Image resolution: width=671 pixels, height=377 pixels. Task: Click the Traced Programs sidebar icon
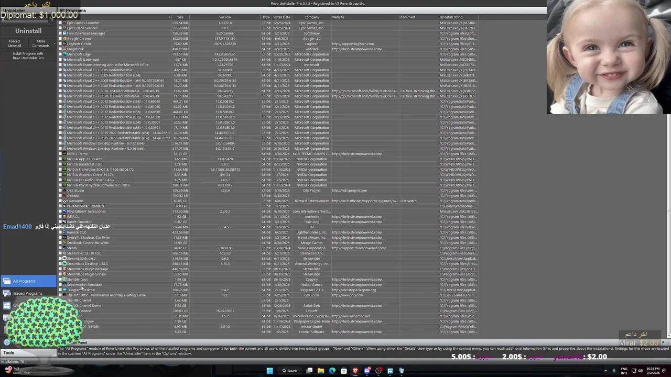7,294
